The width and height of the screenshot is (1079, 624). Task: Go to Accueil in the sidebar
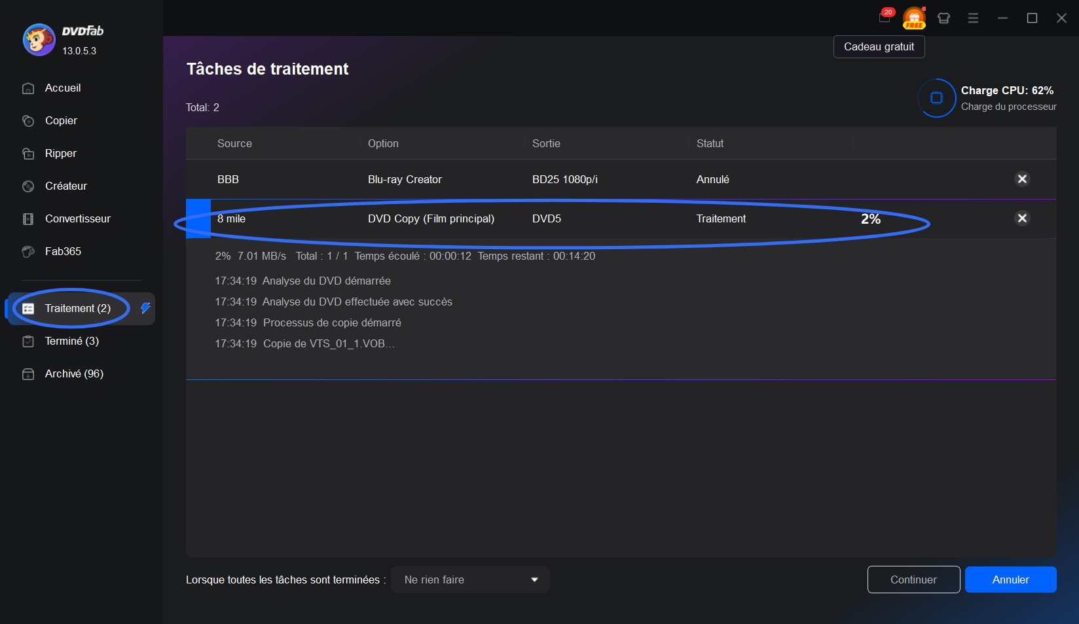click(x=63, y=88)
